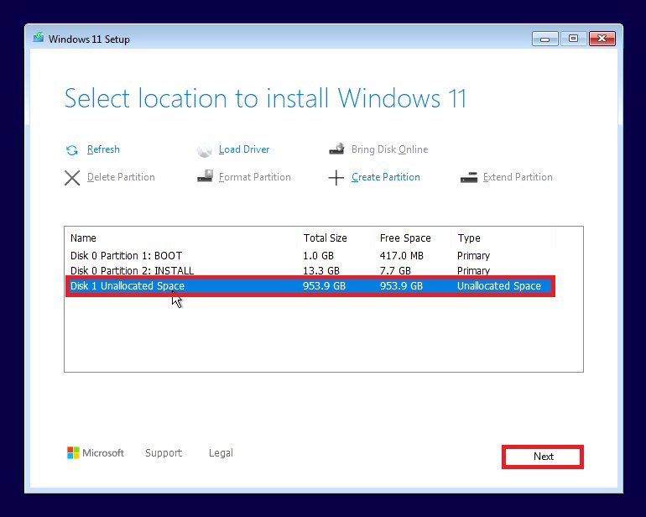Click the Refresh circular arrows icon
This screenshot has height=517, width=646.
pyautogui.click(x=72, y=150)
